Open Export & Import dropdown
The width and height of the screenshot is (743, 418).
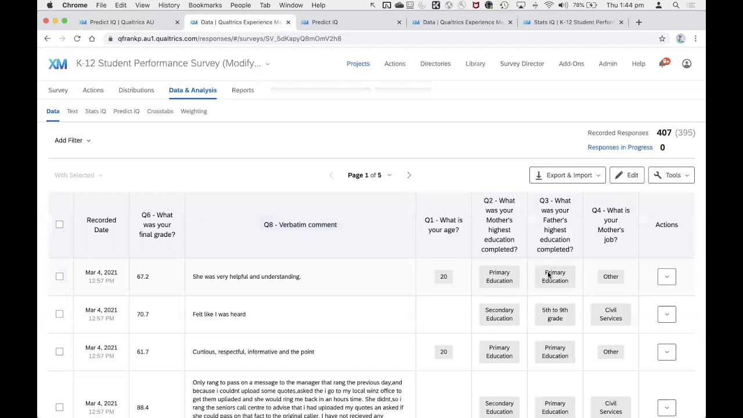point(567,175)
